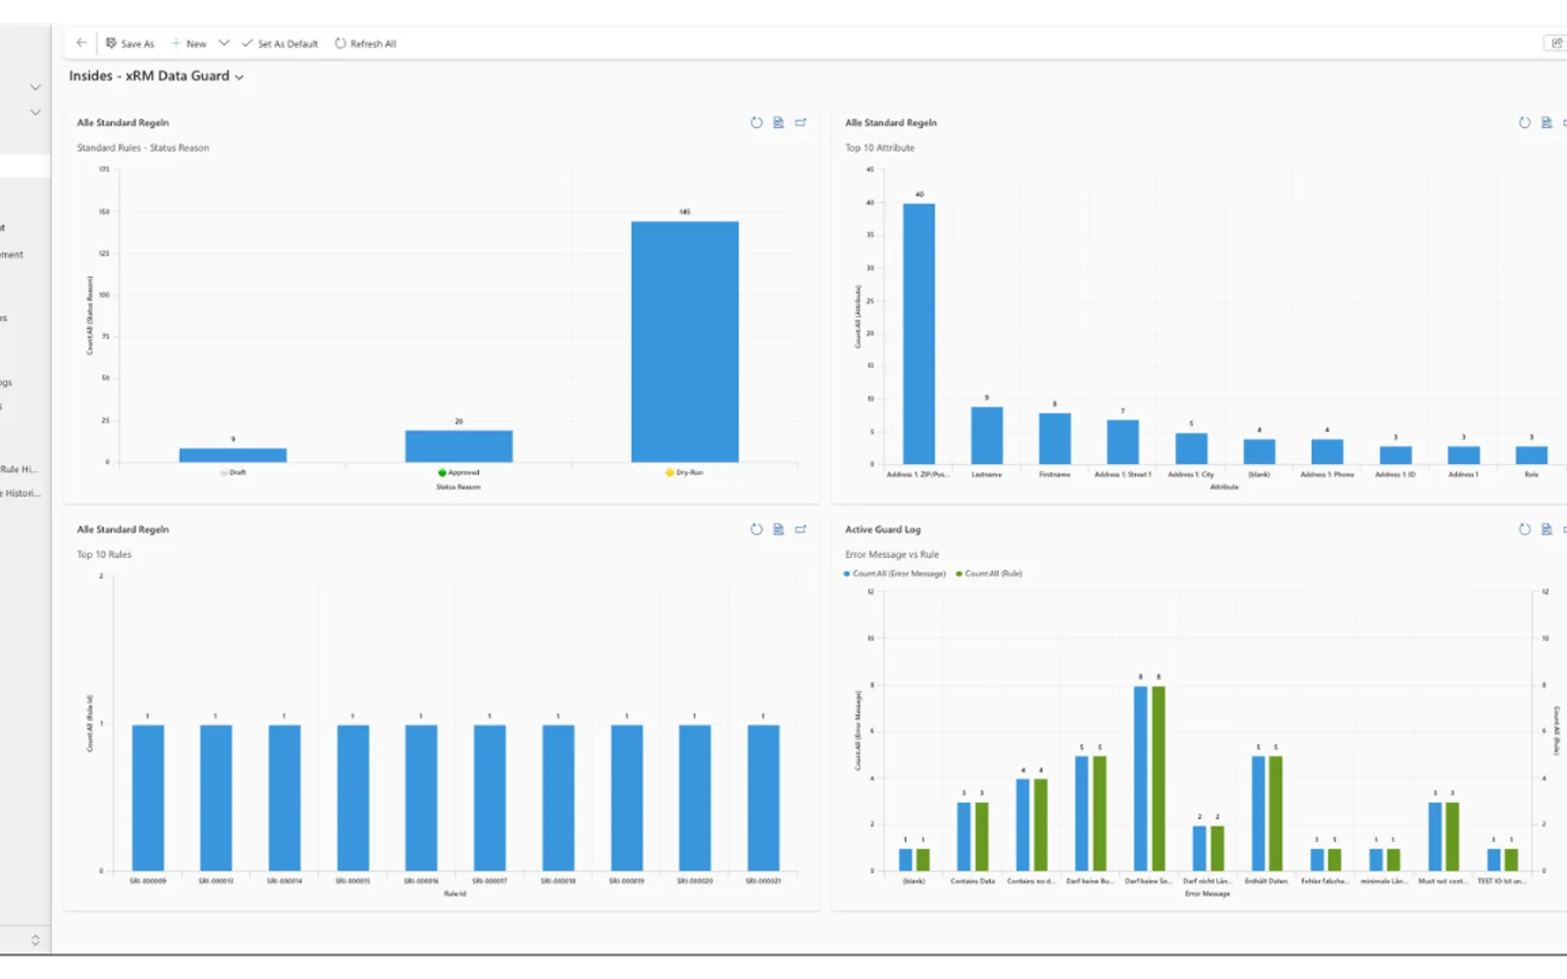This screenshot has width=1567, height=979.
Task: Open the area switcher at the sidebar bottom
Action: [35, 940]
